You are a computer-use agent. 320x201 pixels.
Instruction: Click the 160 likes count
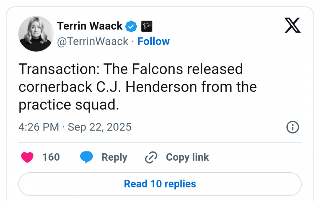51,157
